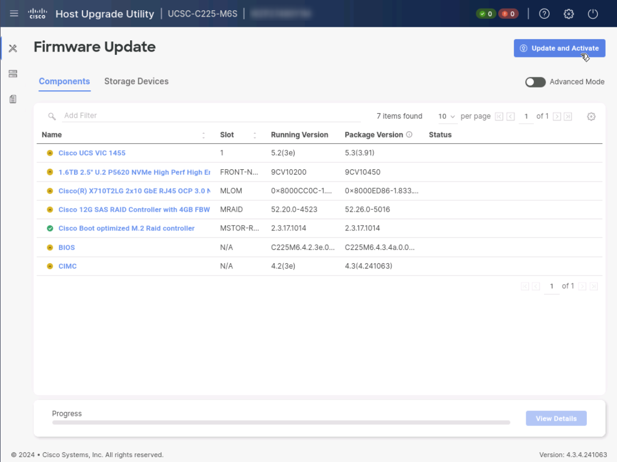
Task: Select the Firmware Update tools sidebar icon
Action: 13,48
